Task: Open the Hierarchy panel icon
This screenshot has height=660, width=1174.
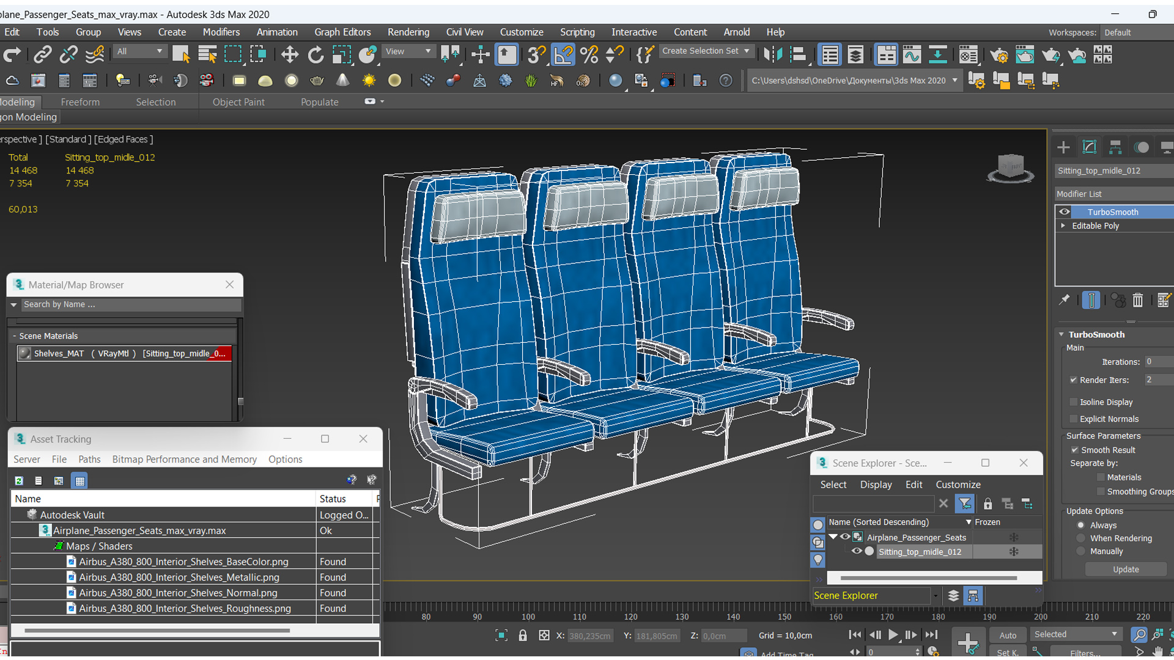Action: [x=1115, y=147]
